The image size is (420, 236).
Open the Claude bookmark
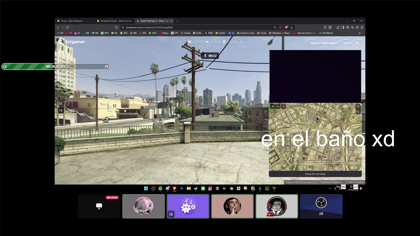tap(185, 33)
